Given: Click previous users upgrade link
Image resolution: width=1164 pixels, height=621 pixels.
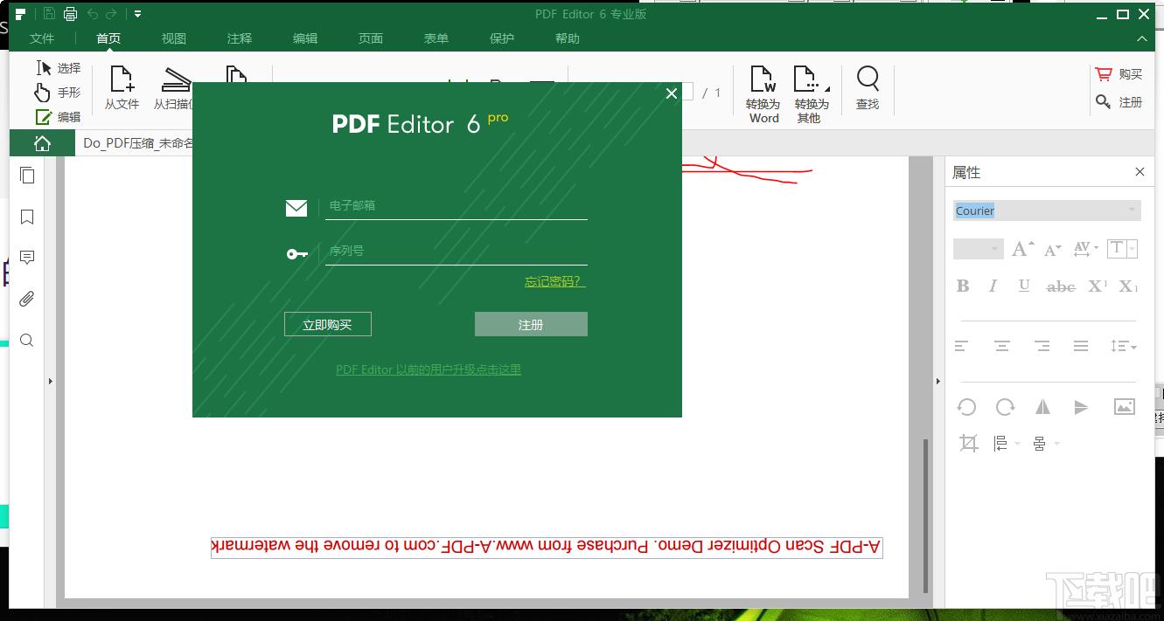Looking at the screenshot, I should coord(429,369).
